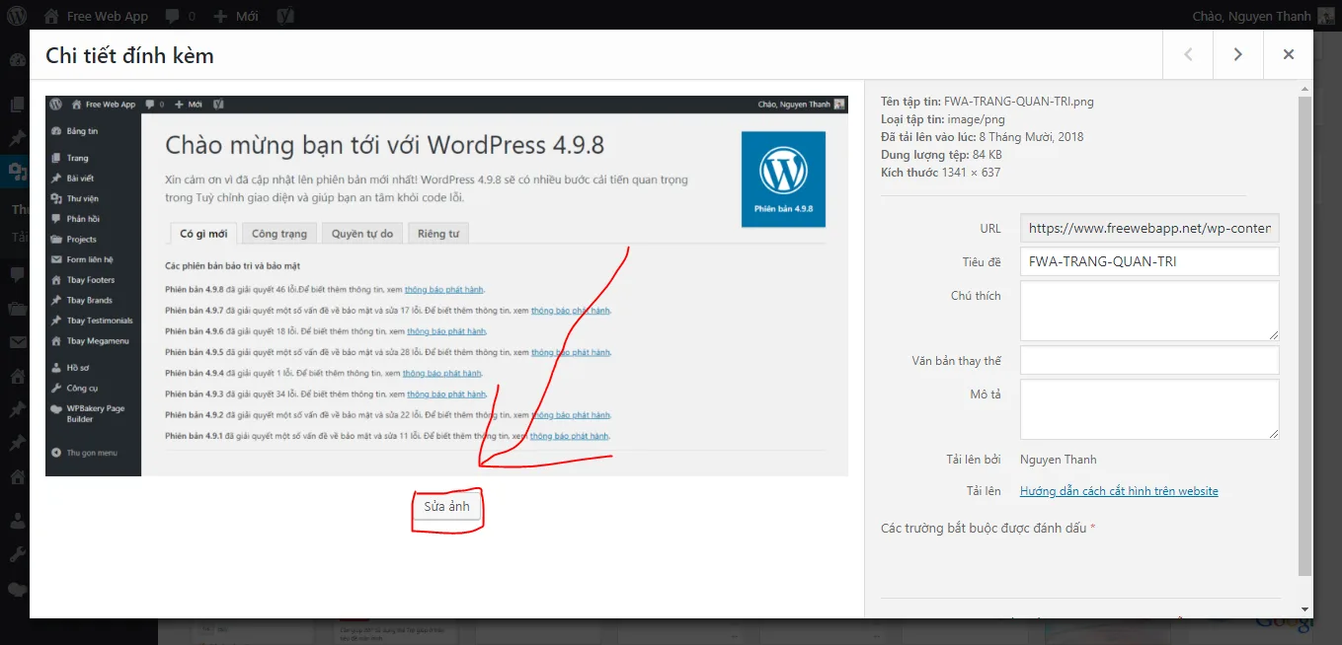Screen dimensions: 1342x645
Task: Open the tools wrench icon in the sidebar
Action: click(17, 554)
